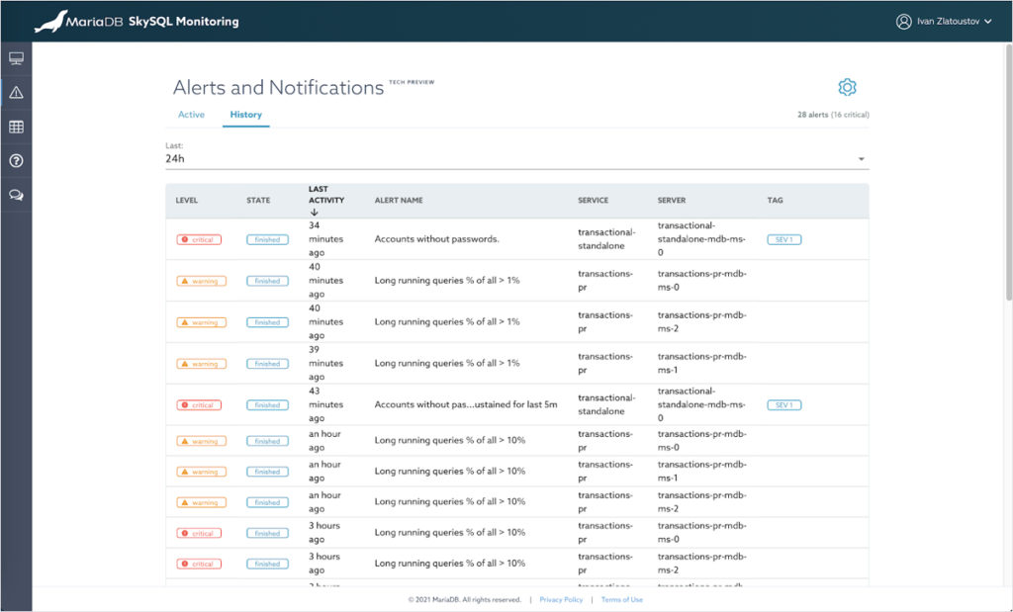Screen dimensions: 1013x612
Task: Switch to the Active tab
Action: tap(191, 115)
